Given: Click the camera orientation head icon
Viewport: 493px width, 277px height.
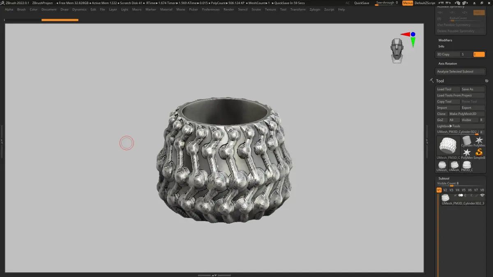Looking at the screenshot, I should point(396,50).
